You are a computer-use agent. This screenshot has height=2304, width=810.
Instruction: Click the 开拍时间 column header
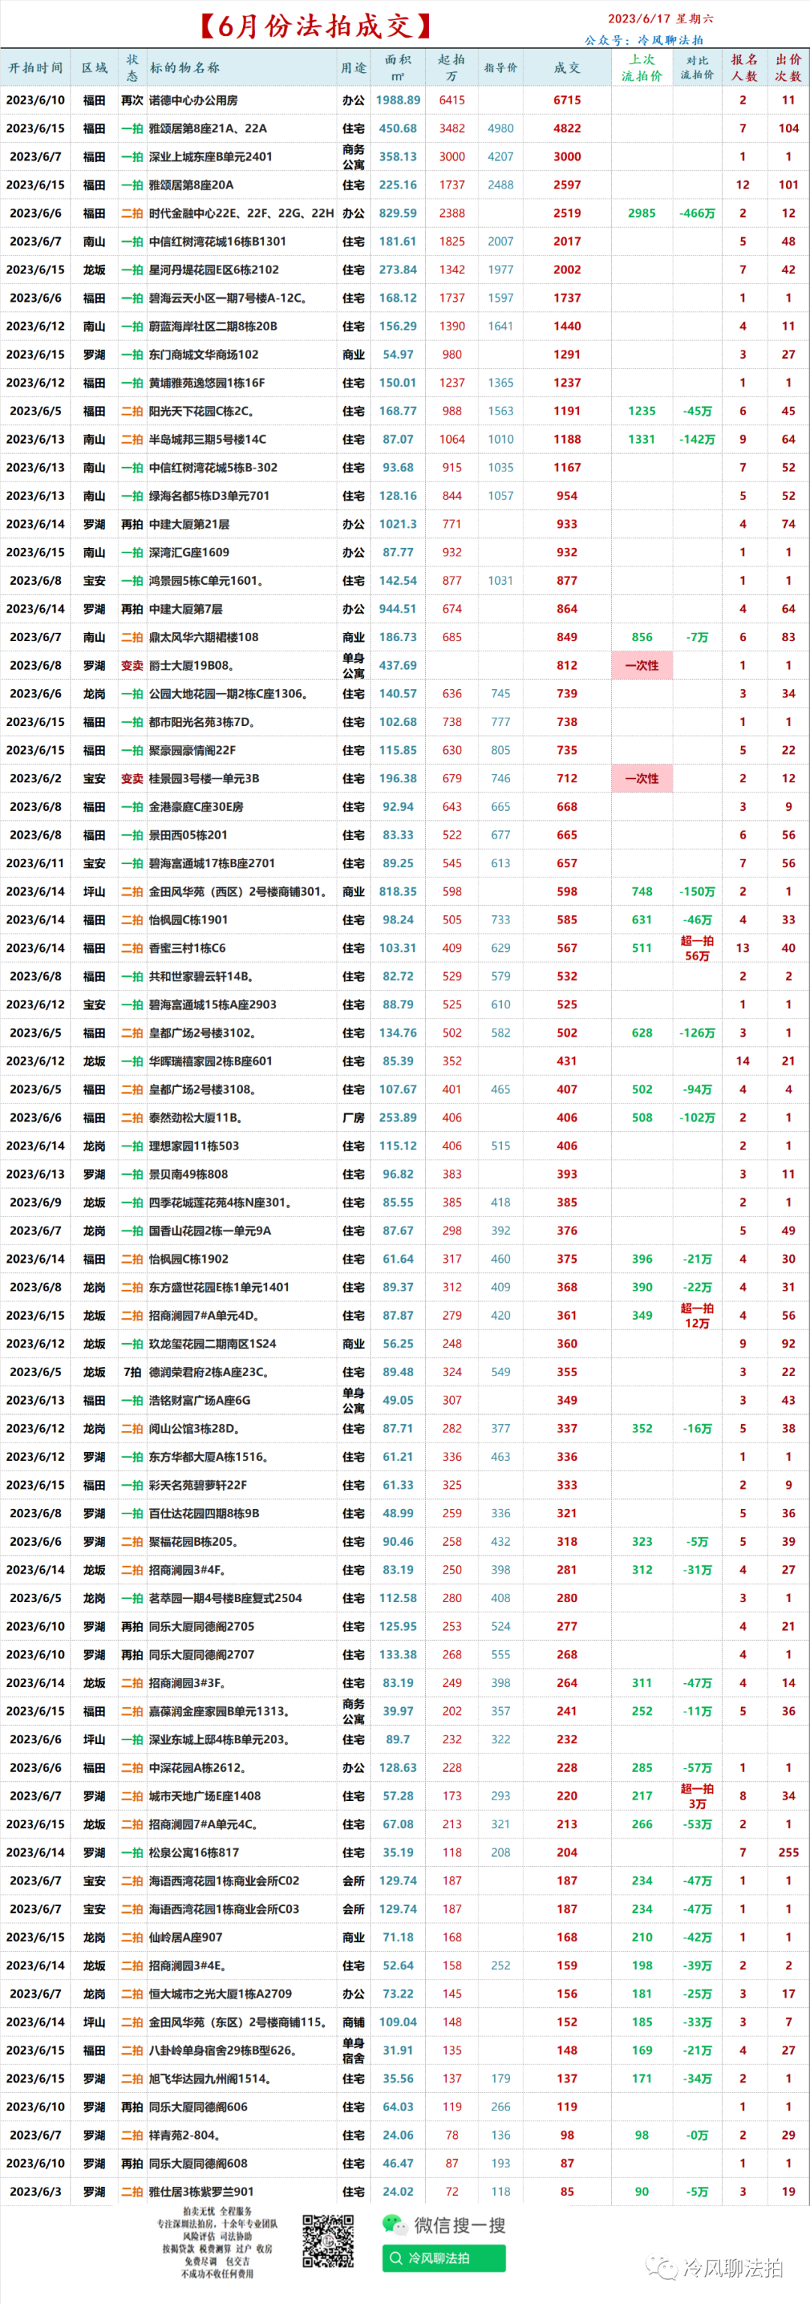tap(36, 67)
